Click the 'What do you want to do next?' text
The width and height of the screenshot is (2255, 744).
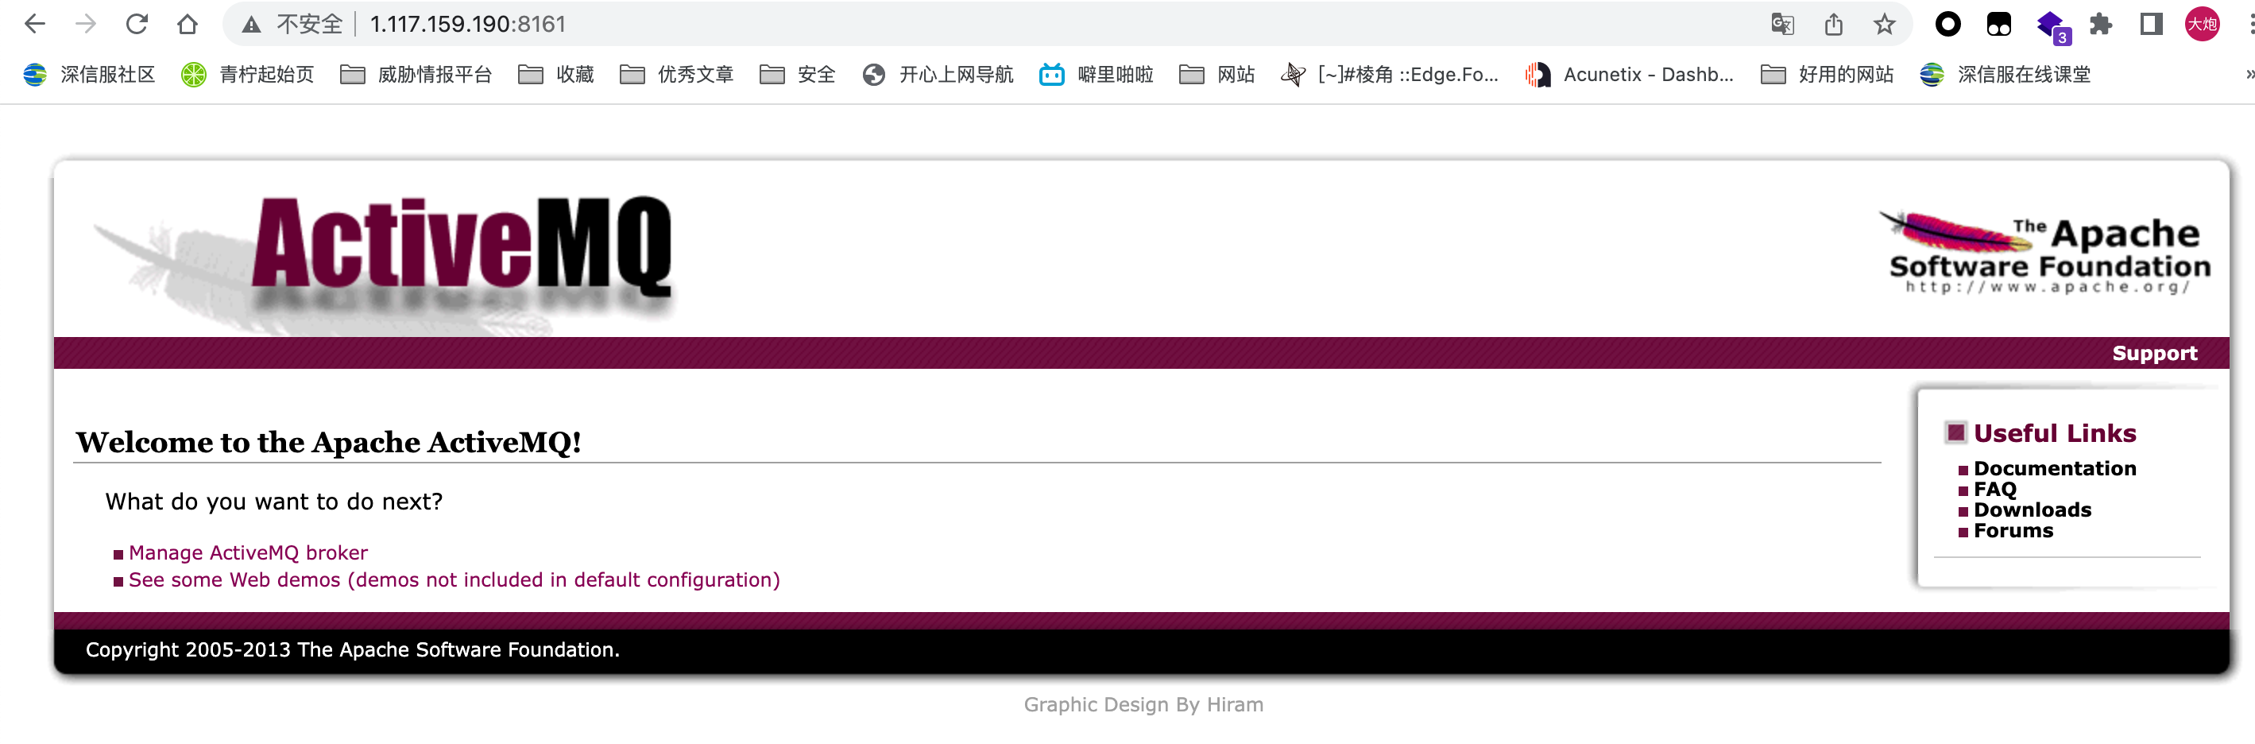point(274,502)
